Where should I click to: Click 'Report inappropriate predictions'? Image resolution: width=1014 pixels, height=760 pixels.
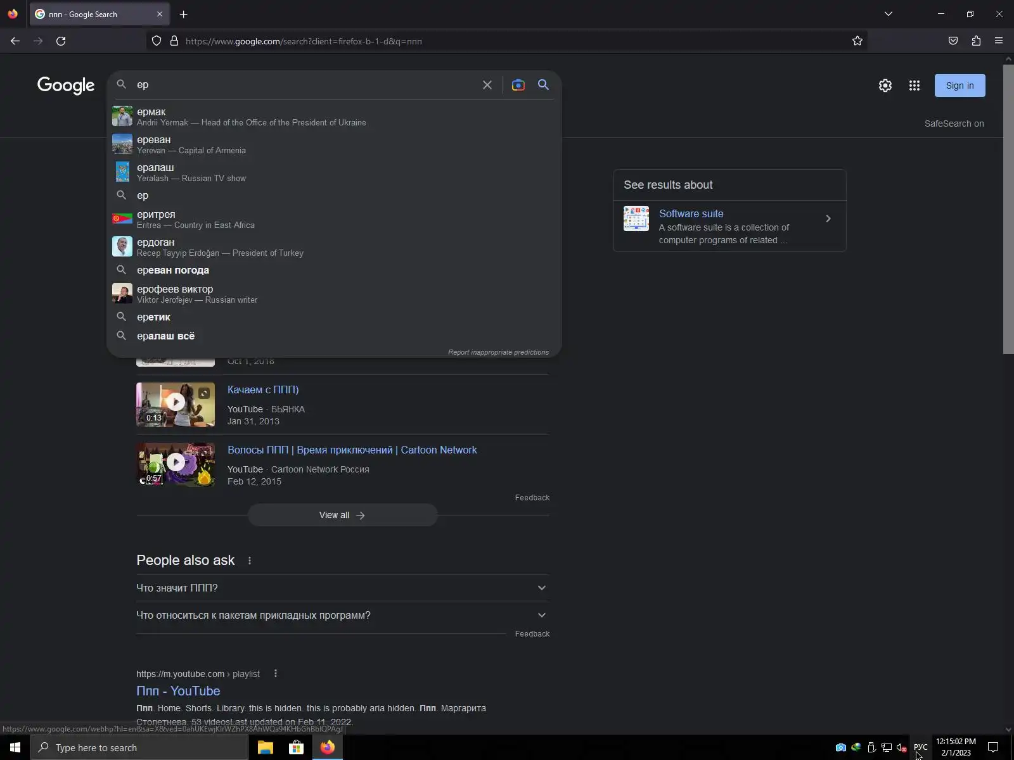498,352
